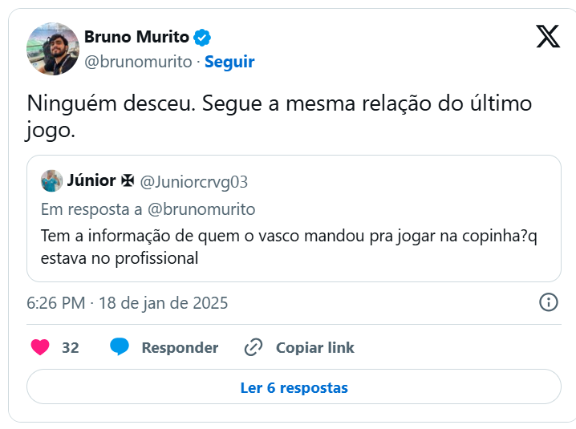Click the cross emblem beside Júnior
This screenshot has height=429, width=576.
click(x=128, y=182)
